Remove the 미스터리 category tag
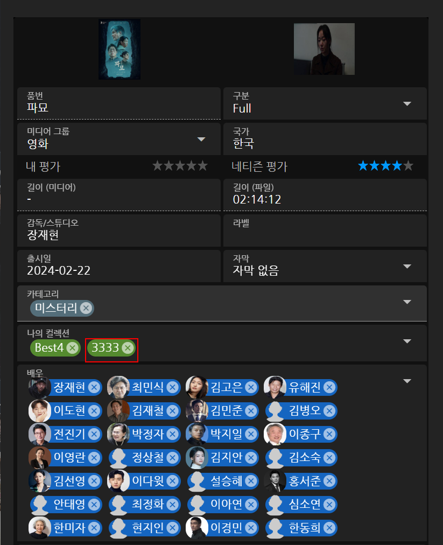Image resolution: width=443 pixels, height=545 pixels. pyautogui.click(x=86, y=308)
